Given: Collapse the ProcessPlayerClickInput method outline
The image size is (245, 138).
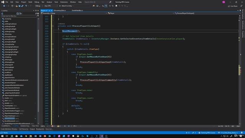Looking at the screenshot, I should [53, 26].
